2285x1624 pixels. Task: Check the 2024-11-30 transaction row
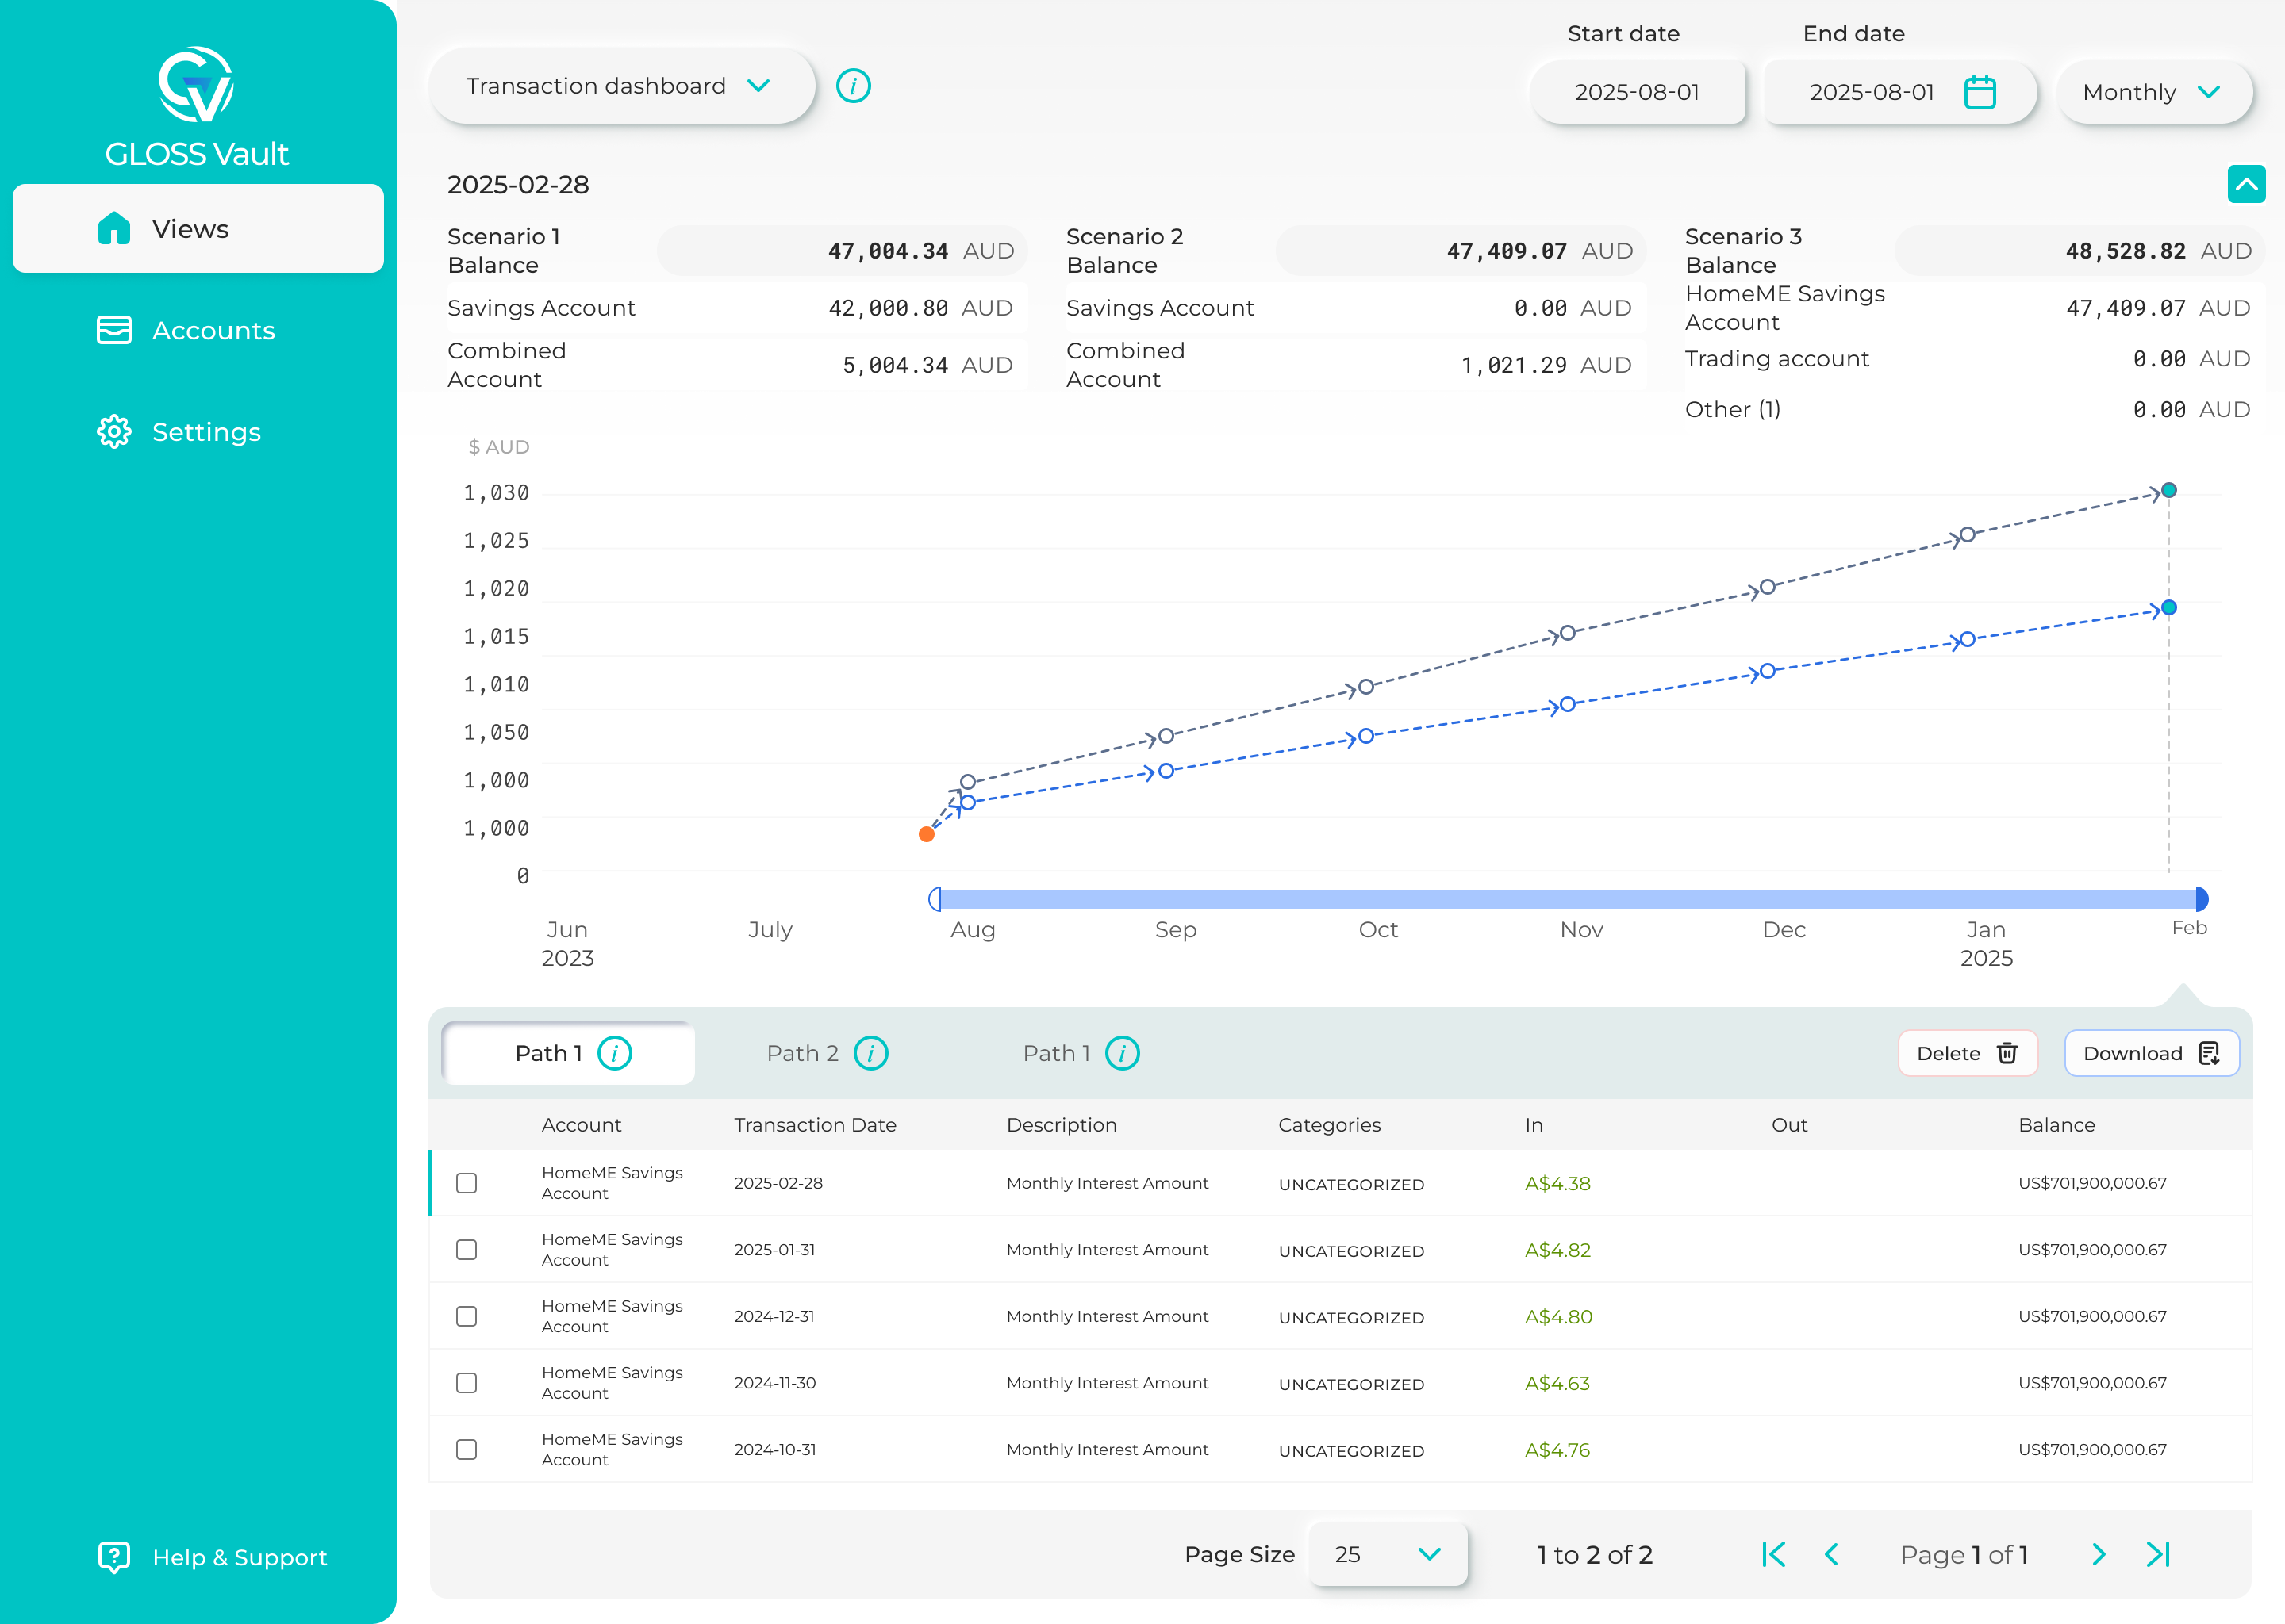(467, 1383)
